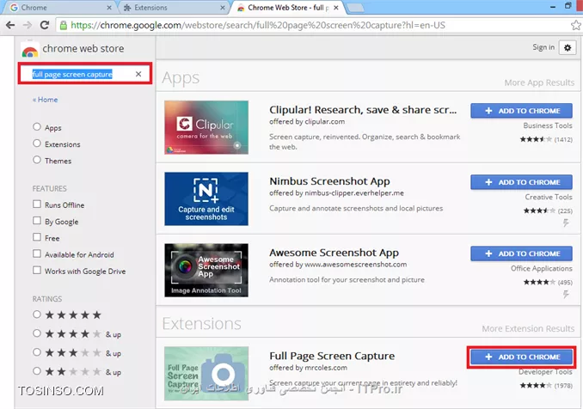Click the Creative Tools category label

(549, 197)
